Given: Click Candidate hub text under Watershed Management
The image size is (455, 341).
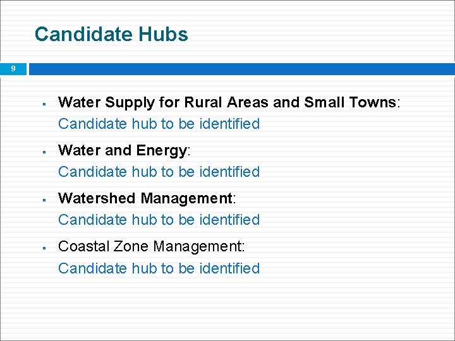Looking at the screenshot, I should [x=159, y=220].
